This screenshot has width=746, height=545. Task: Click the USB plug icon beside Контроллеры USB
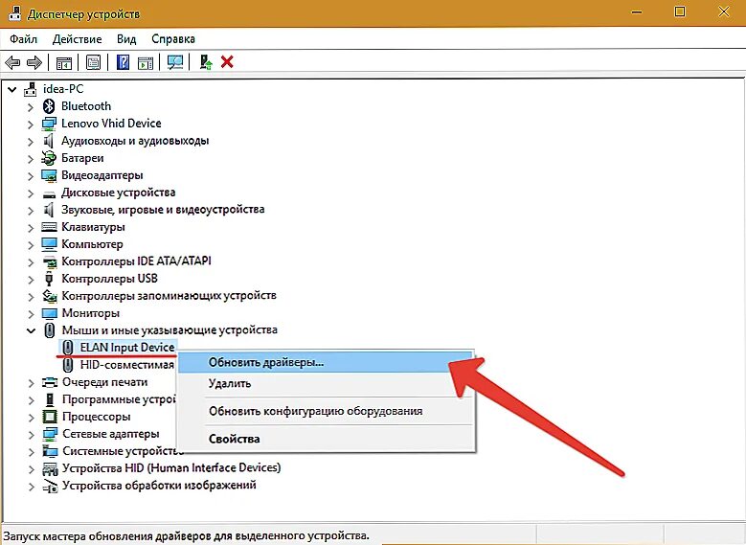pyautogui.click(x=49, y=279)
